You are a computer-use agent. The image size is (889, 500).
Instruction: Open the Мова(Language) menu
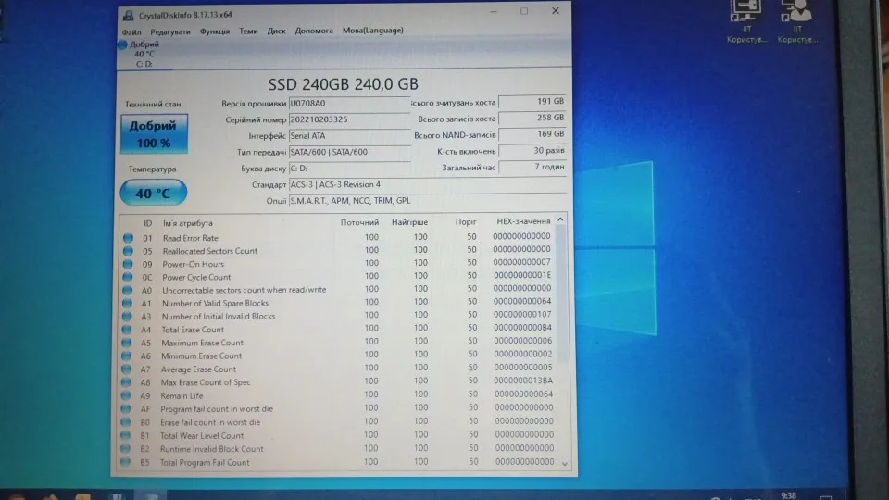click(x=373, y=30)
